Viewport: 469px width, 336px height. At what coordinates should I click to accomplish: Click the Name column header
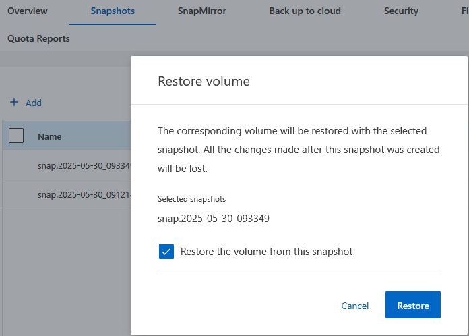point(50,136)
